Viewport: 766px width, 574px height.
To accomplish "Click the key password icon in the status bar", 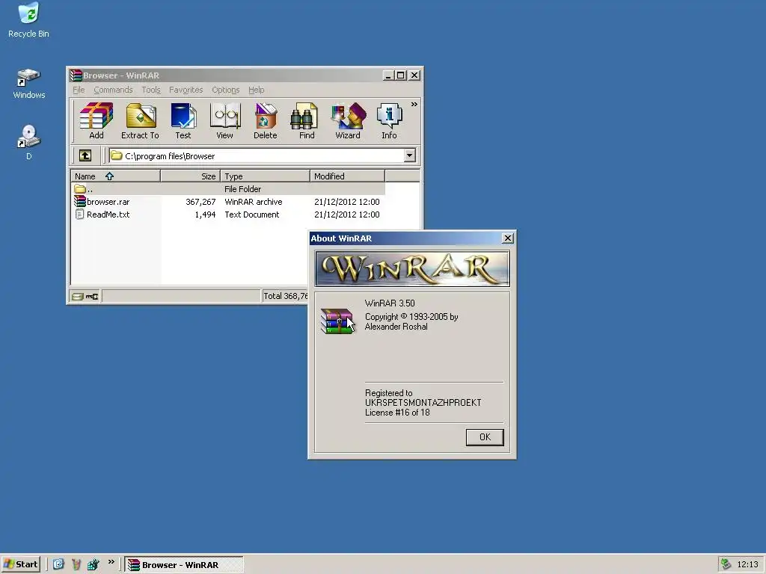I will point(92,296).
